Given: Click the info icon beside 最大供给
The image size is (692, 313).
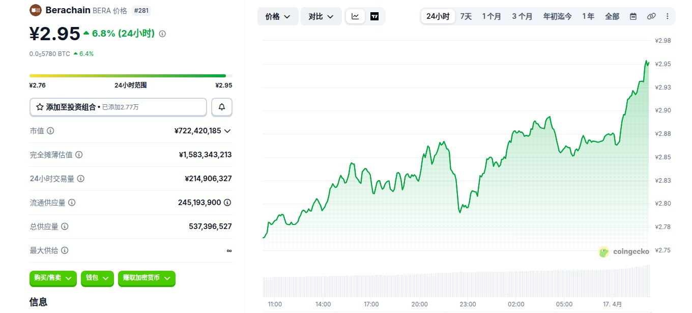Looking at the screenshot, I should point(65,250).
